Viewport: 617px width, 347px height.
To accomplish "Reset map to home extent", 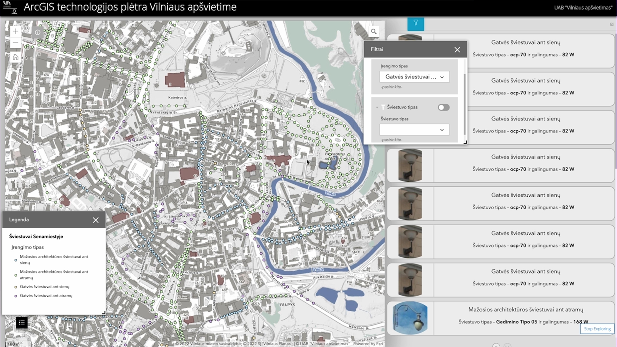I will [15, 58].
